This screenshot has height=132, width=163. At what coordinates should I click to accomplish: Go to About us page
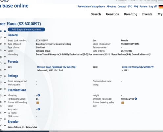(x=111, y=7)
